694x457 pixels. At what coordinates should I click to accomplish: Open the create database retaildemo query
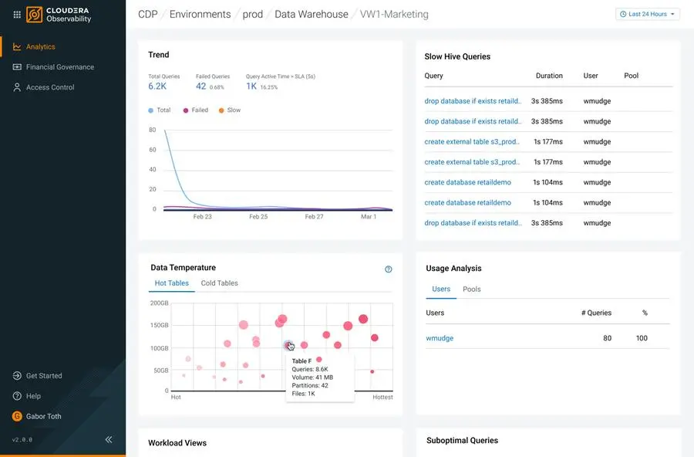tap(467, 182)
